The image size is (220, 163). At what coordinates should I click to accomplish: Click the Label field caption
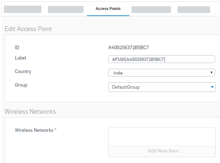(20, 58)
